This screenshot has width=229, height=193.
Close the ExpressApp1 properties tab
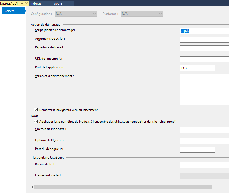click(26, 3)
